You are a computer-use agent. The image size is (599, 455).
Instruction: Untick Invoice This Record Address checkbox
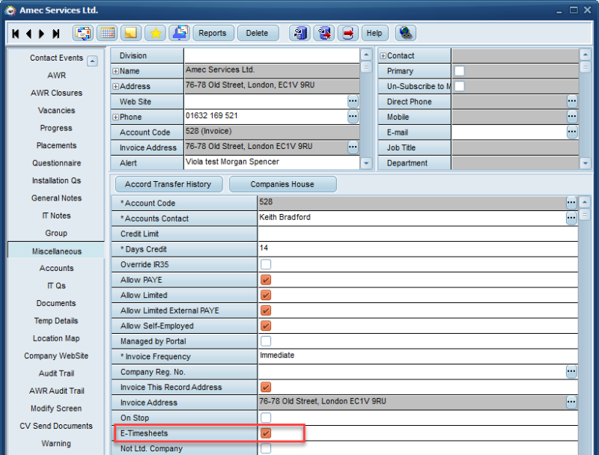(266, 387)
